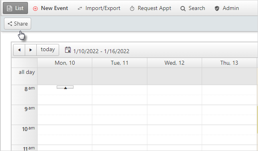This screenshot has width=258, height=151.
Task: Go to previous week arrow
Action: [x=19, y=50]
